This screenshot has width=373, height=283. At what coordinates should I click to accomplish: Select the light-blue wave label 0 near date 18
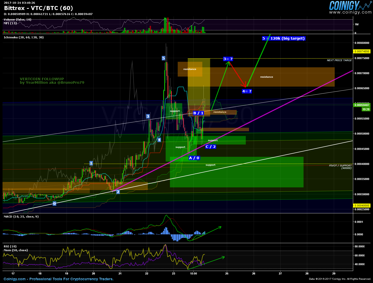tap(55, 204)
